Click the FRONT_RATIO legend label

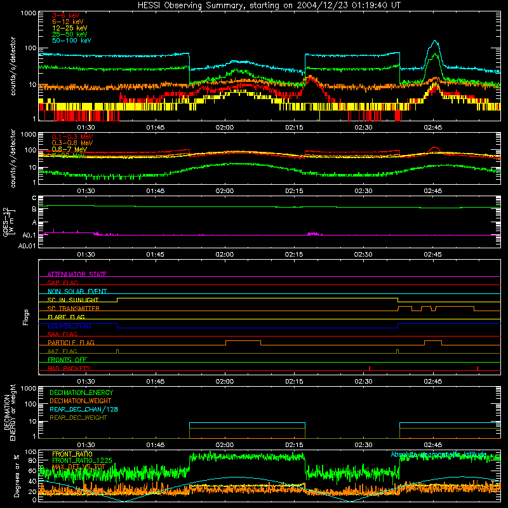coord(72,454)
